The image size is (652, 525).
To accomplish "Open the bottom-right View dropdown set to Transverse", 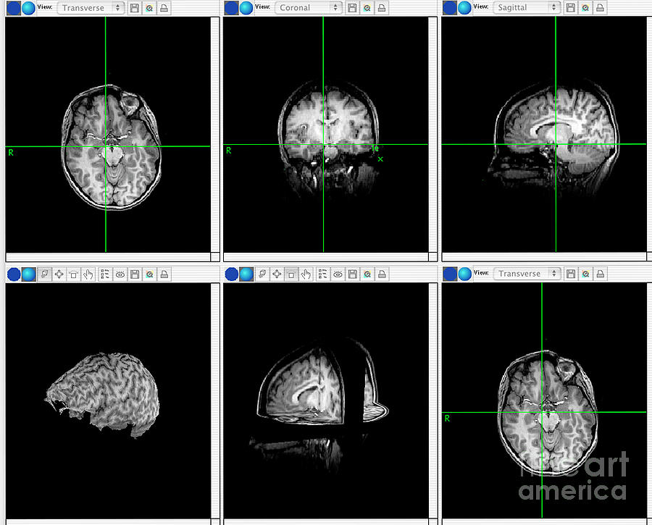I will pyautogui.click(x=527, y=273).
